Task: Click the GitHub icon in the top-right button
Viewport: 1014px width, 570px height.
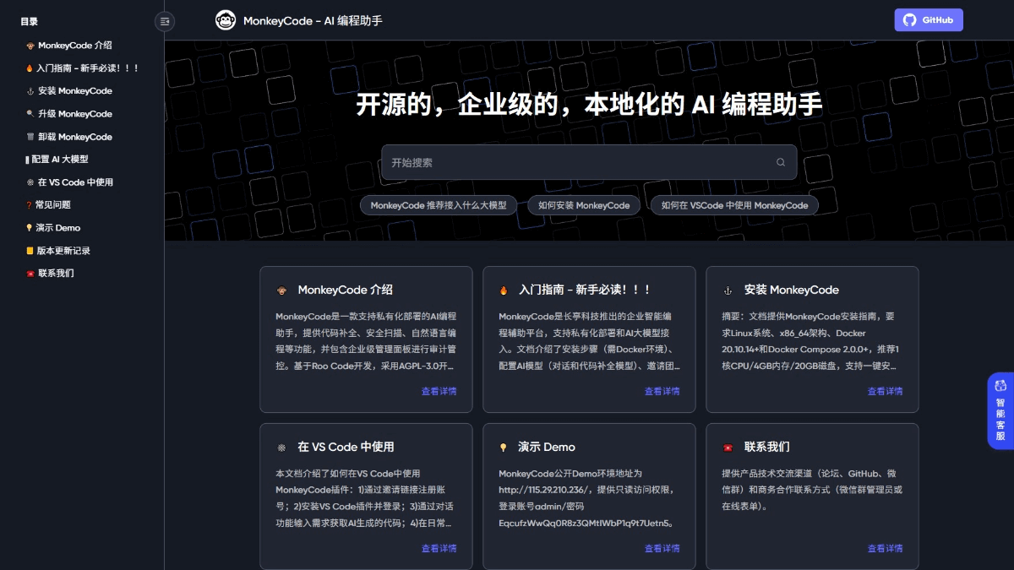Action: pos(911,19)
